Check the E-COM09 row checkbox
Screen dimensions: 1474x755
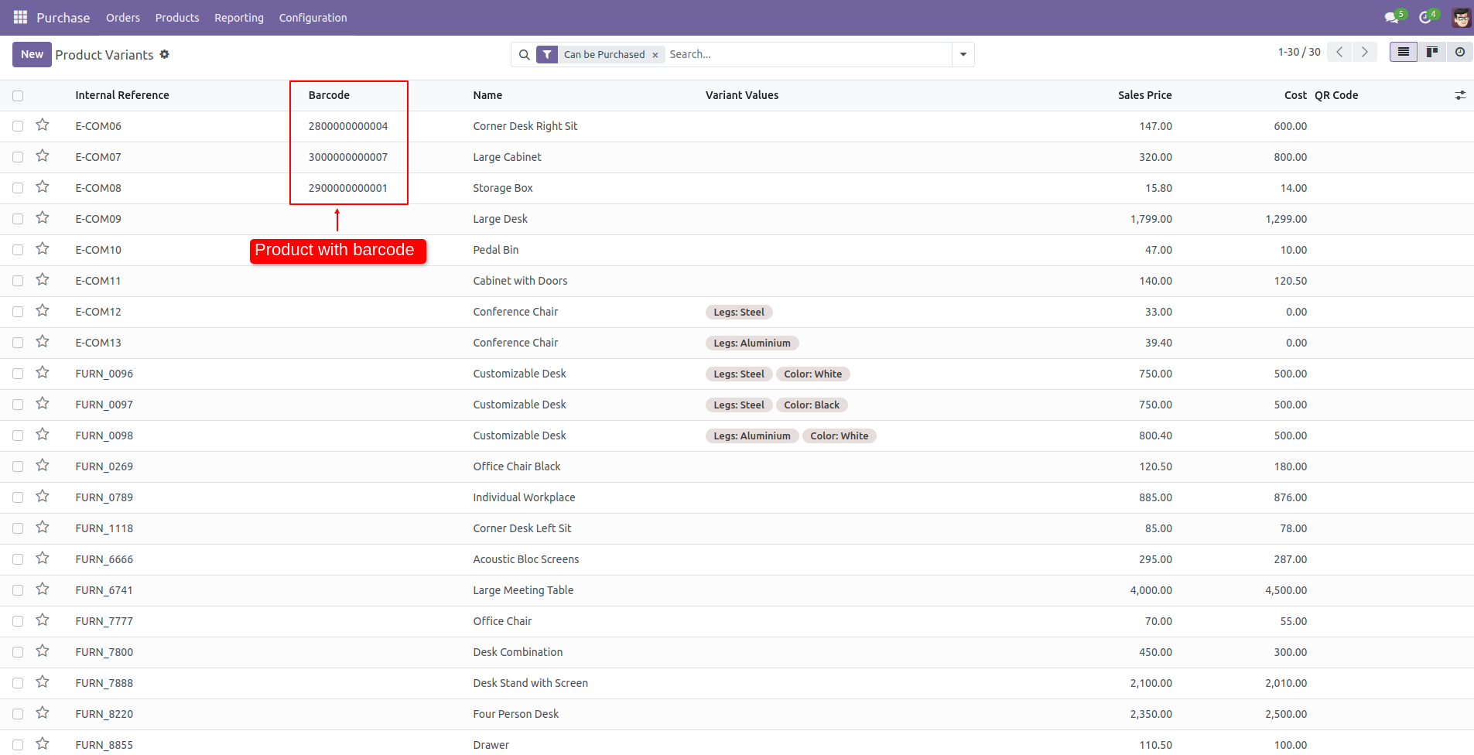(18, 219)
